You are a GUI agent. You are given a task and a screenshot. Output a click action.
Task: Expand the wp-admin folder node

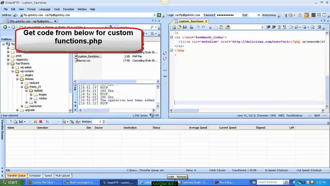coord(13,67)
